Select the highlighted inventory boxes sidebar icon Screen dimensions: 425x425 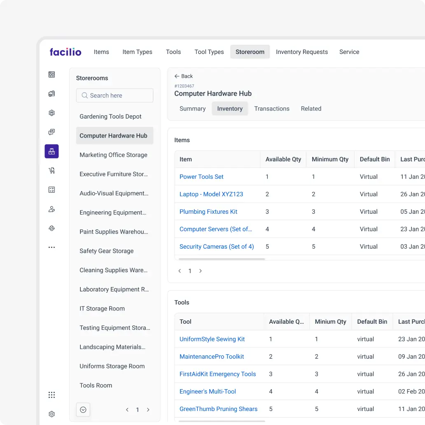(51, 151)
